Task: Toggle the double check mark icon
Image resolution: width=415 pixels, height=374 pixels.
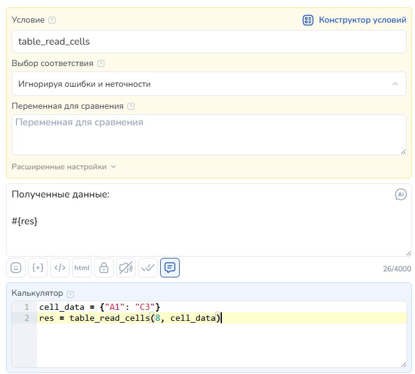Action: point(148,268)
